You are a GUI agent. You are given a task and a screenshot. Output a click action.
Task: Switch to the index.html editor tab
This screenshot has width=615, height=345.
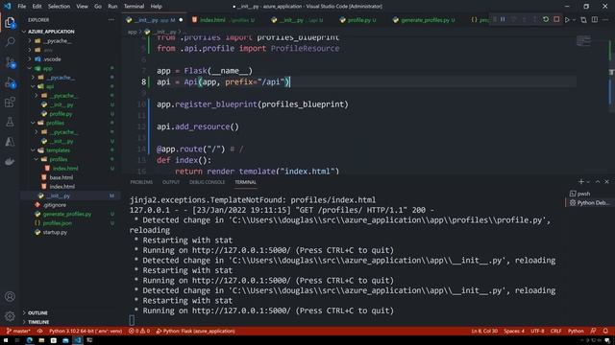223,20
